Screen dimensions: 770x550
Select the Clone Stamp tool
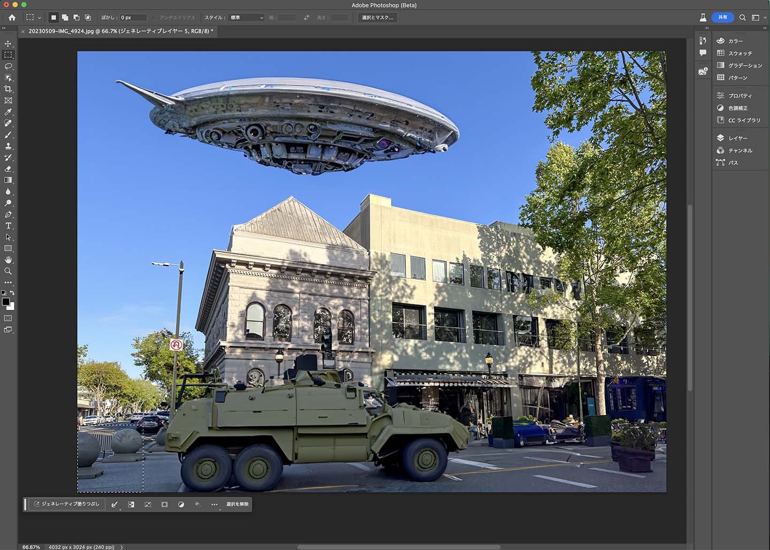pyautogui.click(x=8, y=146)
